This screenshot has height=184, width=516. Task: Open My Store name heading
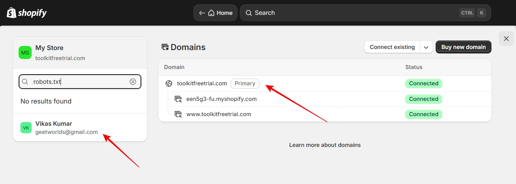[49, 48]
